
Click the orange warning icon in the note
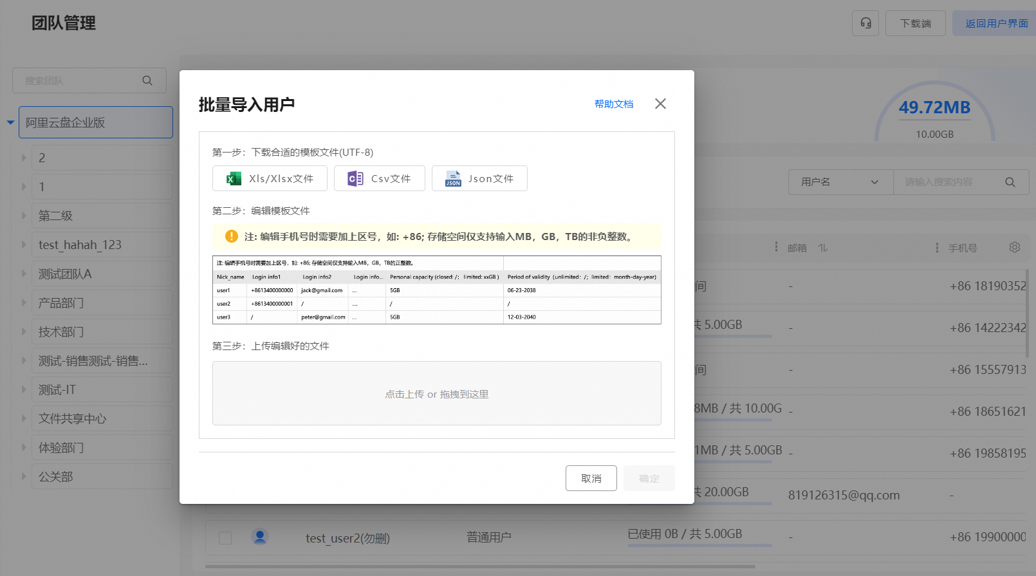(232, 236)
